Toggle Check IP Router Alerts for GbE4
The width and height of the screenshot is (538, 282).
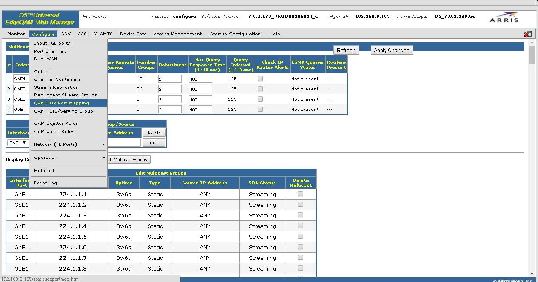260,109
